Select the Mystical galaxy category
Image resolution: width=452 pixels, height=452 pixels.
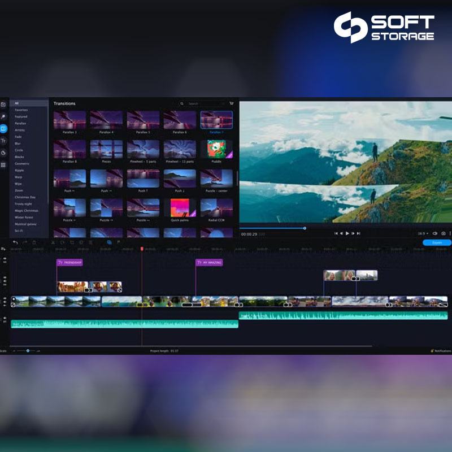[25, 224]
